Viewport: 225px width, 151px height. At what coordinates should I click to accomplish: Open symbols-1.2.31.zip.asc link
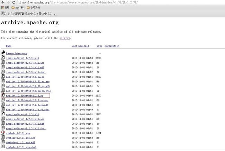pyautogui.click(x=20, y=138)
